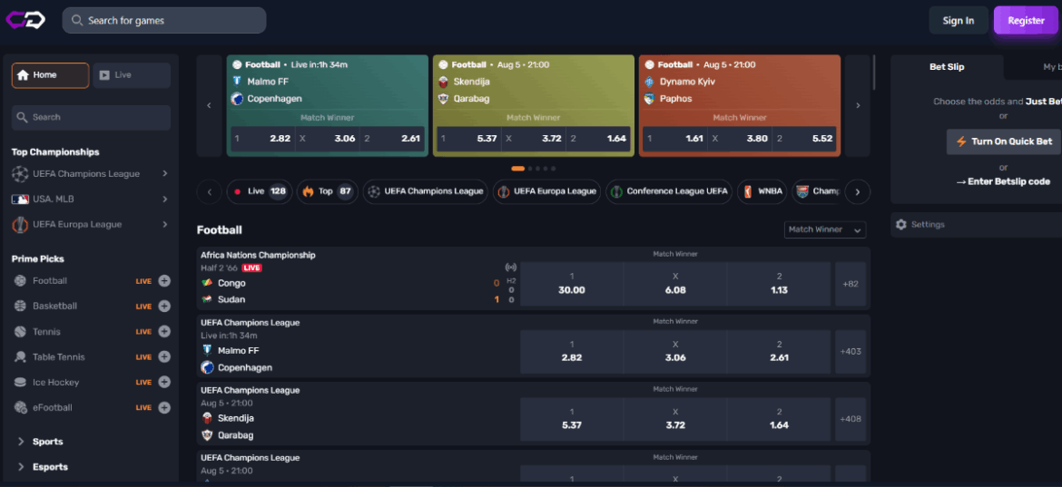Click the plus icon beside Table Tennis
The height and width of the screenshot is (487, 1062).
(x=164, y=356)
